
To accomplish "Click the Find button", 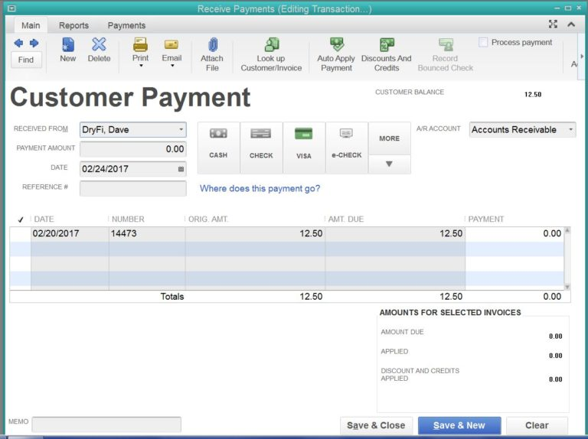I will (x=26, y=60).
